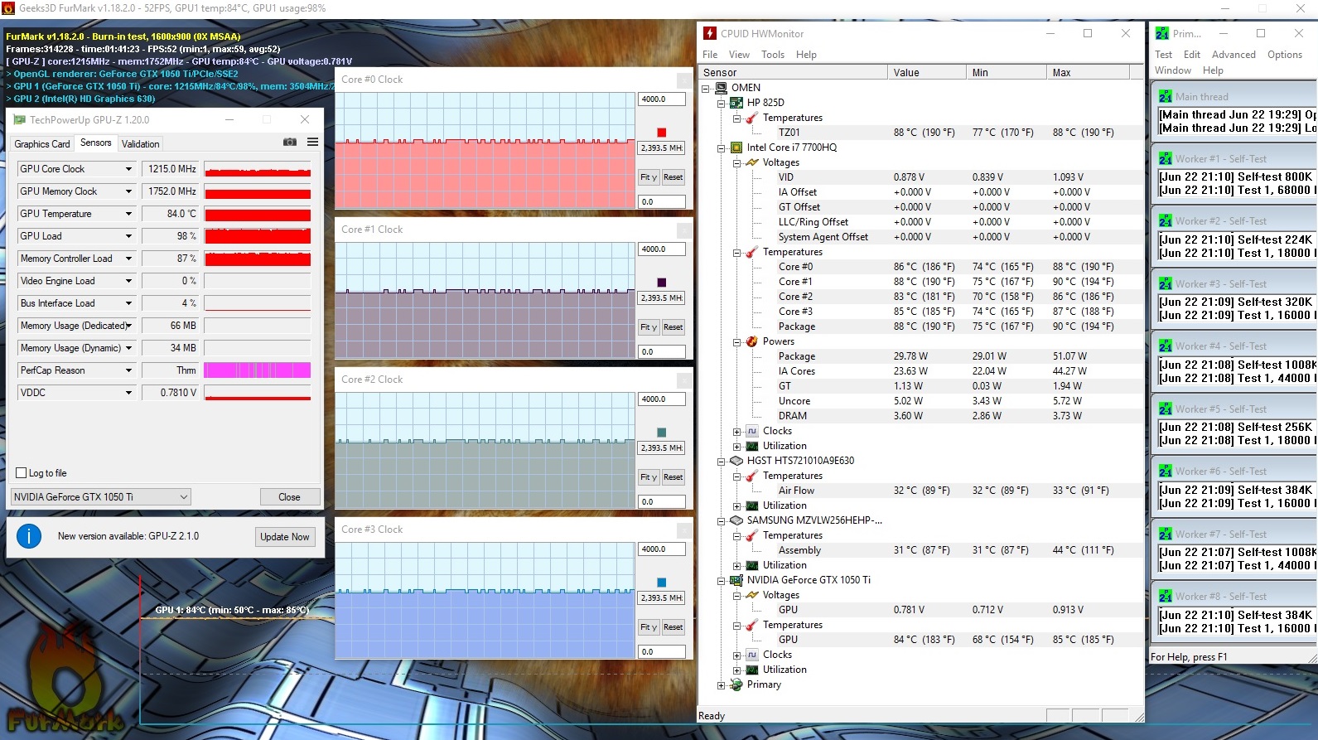Open the Prime95 Advanced menu
1318x740 pixels.
point(1234,55)
